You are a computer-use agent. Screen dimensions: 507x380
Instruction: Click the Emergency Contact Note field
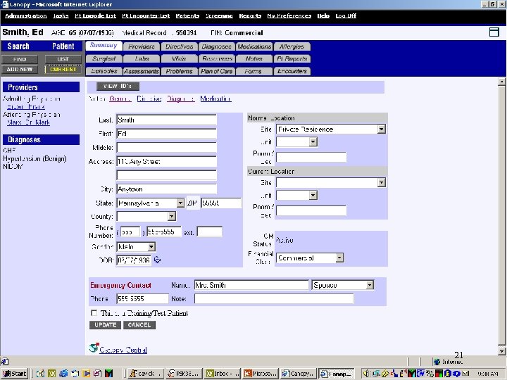[274, 298]
